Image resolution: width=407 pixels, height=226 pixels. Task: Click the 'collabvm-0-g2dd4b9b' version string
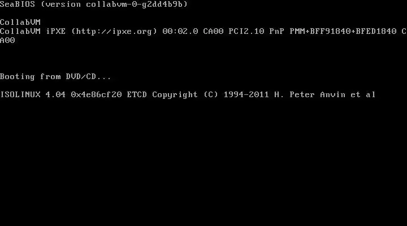(x=135, y=5)
